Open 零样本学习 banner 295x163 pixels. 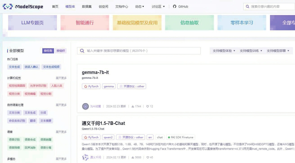point(242,23)
